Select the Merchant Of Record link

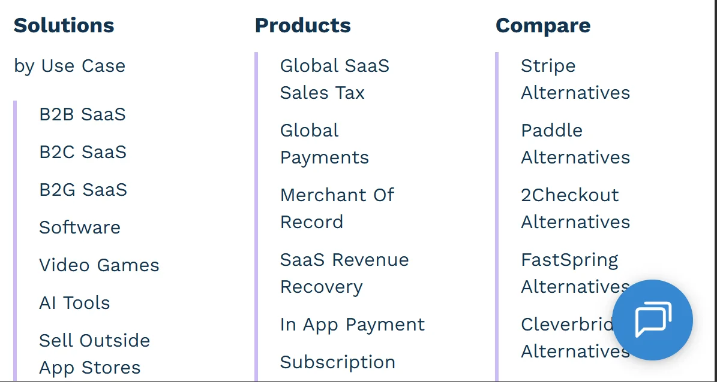coord(337,208)
